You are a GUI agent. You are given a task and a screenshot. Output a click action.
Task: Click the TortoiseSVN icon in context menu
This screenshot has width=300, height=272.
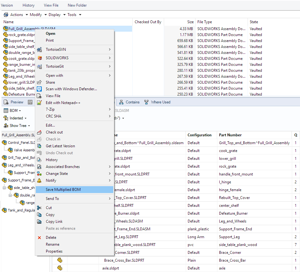(x=40, y=50)
